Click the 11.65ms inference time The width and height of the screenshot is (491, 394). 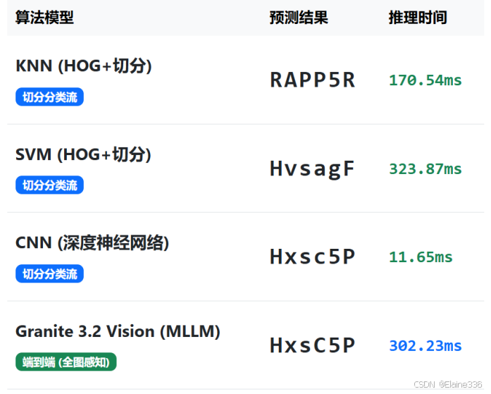click(421, 257)
